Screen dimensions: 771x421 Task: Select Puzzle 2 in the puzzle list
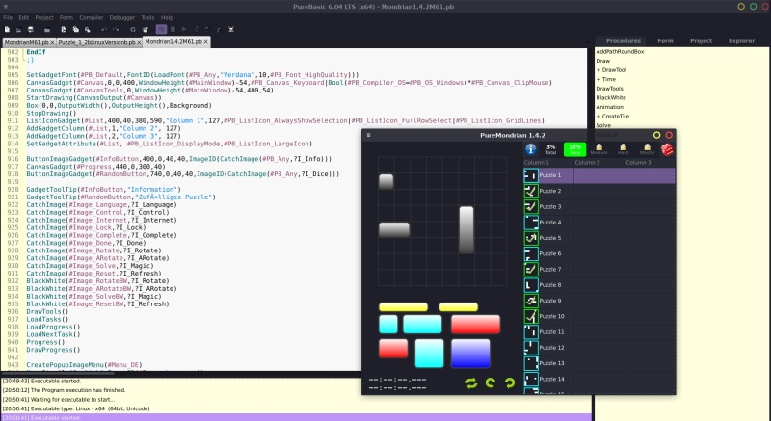click(x=598, y=191)
